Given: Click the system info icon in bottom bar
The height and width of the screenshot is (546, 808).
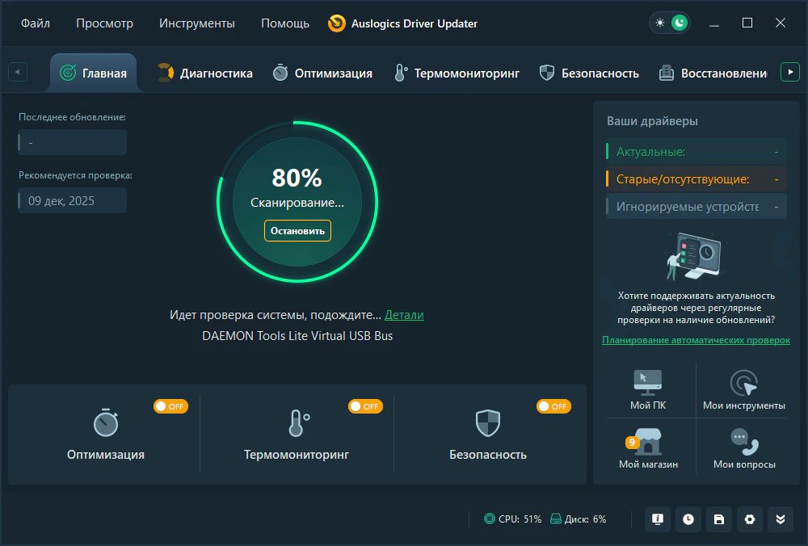Looking at the screenshot, I should pos(658,519).
